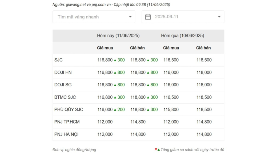Expand the gold code dropdown arrow

coord(130,17)
